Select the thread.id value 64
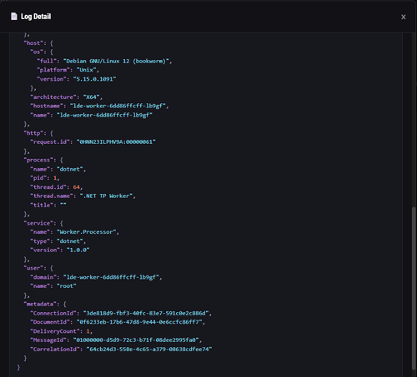The width and height of the screenshot is (417, 377). (x=77, y=187)
